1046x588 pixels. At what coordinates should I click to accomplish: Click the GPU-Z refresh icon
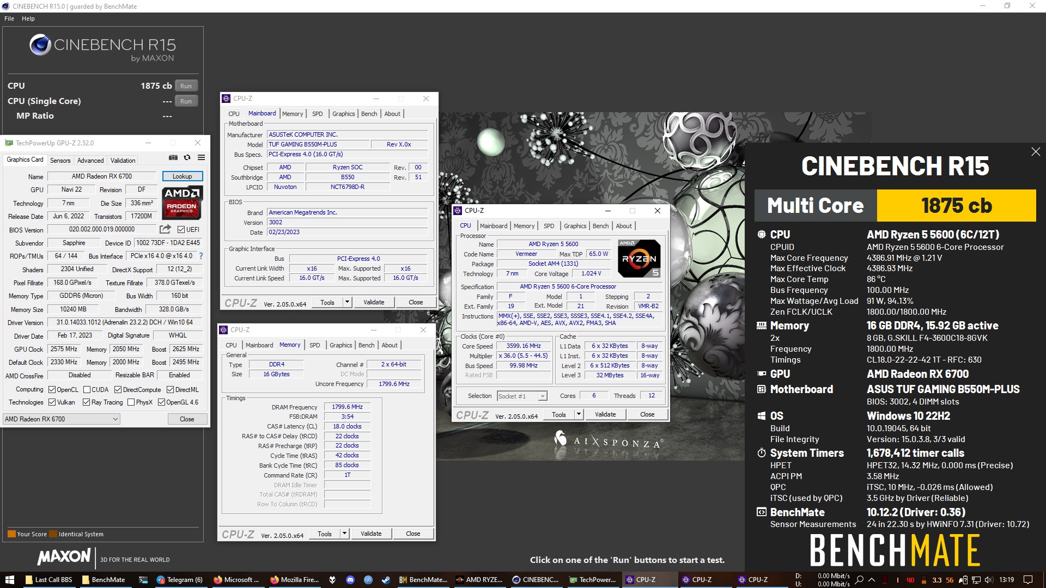point(187,158)
